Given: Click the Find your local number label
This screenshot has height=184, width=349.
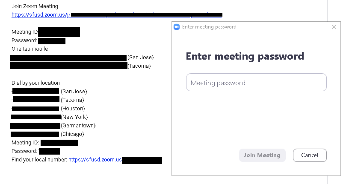Looking at the screenshot, I should [x=39, y=160].
